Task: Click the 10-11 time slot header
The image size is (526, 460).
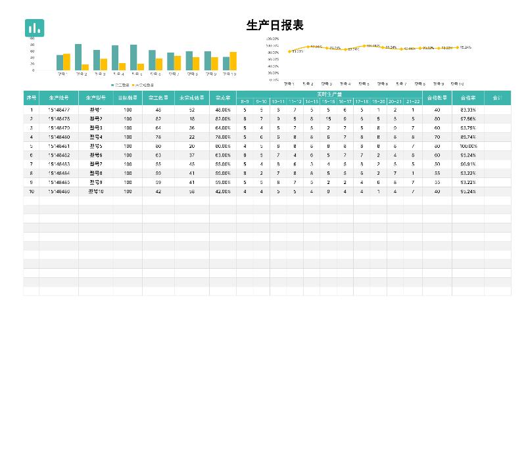Action: click(278, 101)
